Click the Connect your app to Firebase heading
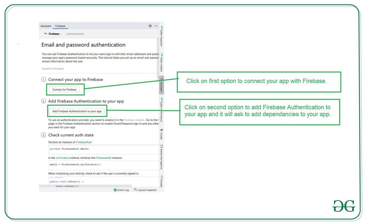365x224 pixels. [x=76, y=79]
